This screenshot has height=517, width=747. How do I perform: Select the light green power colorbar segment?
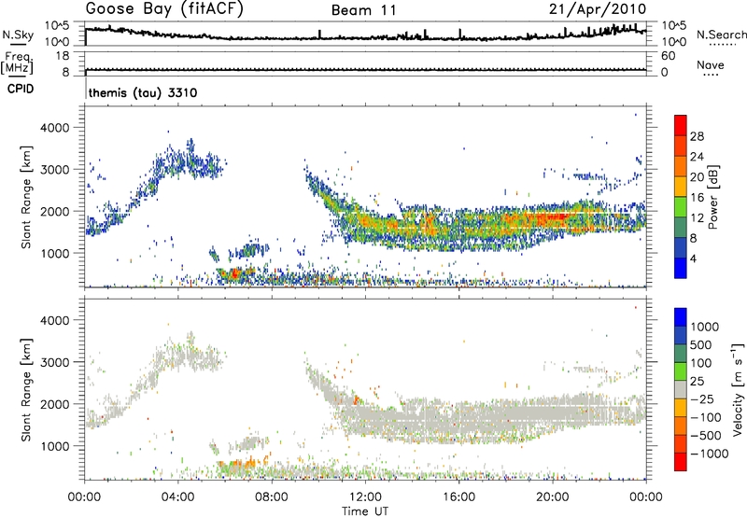tap(681, 206)
